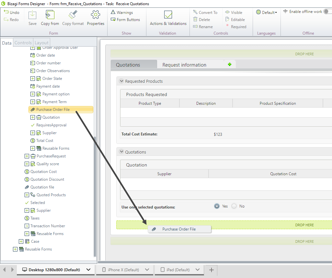Click the Product Type column header
Image resolution: width=332 pixels, height=278 pixels.
tap(150, 103)
